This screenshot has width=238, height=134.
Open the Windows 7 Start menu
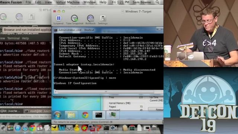(57, 115)
